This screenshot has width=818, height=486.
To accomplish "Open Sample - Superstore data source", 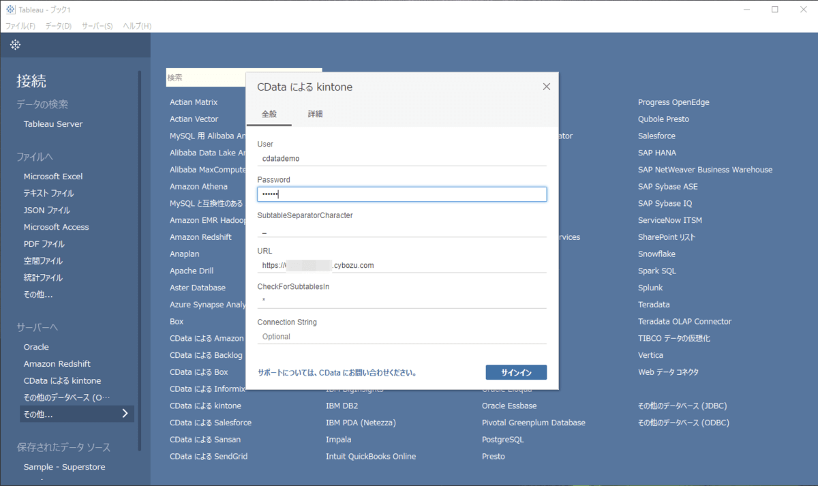I will click(65, 468).
